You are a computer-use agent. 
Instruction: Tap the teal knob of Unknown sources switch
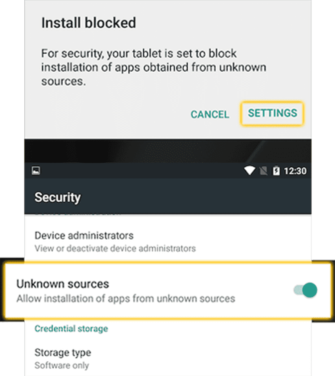click(x=310, y=290)
